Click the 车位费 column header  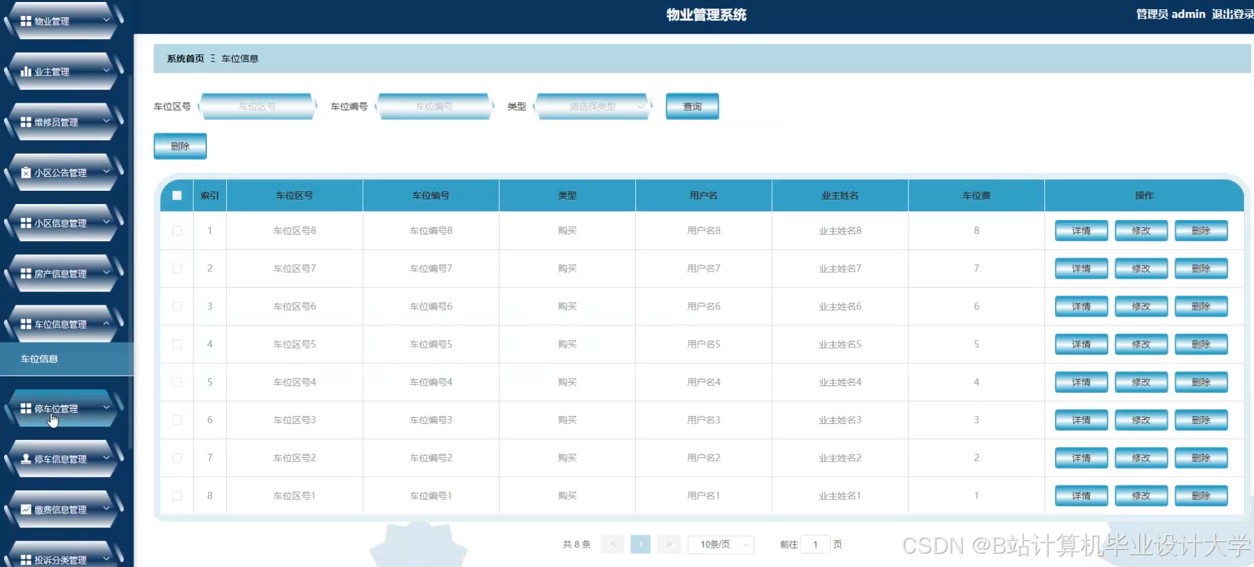coord(976,195)
